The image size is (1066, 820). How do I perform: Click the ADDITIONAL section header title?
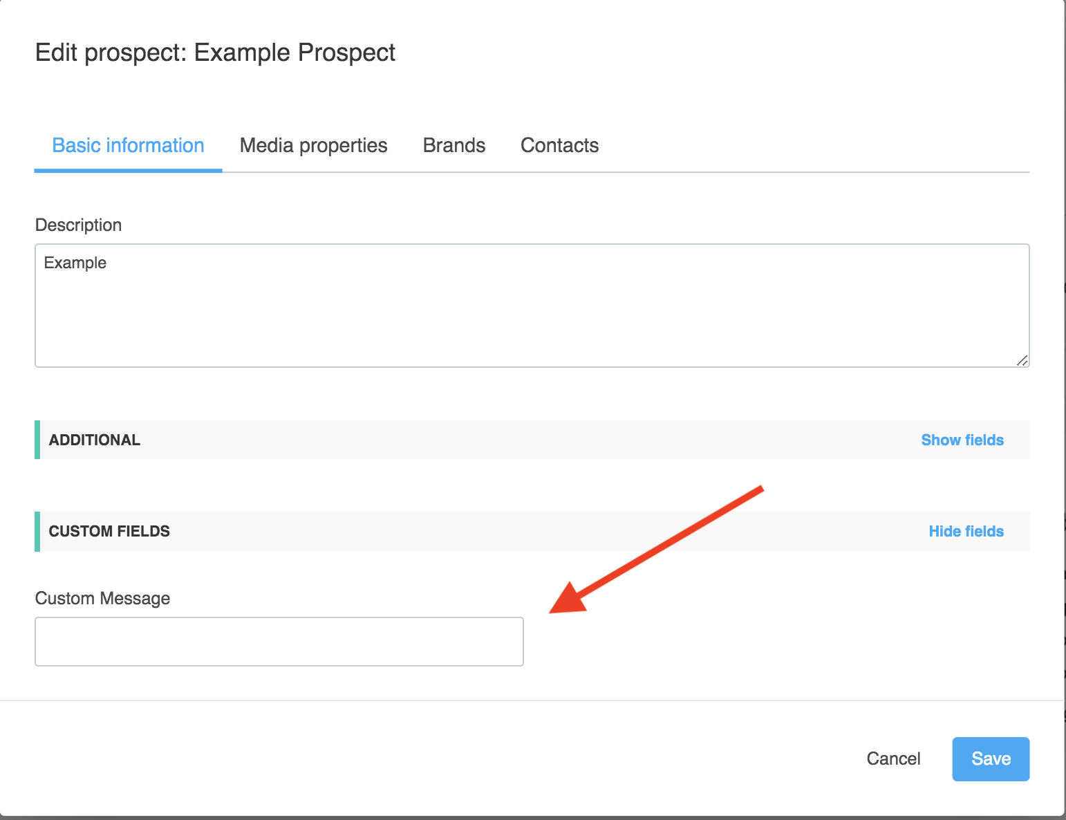pos(95,440)
